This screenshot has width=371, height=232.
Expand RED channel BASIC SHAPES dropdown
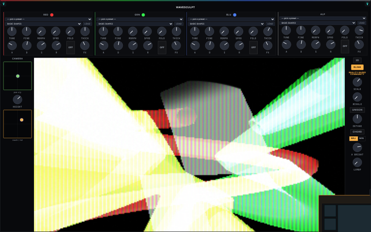click(x=43, y=24)
